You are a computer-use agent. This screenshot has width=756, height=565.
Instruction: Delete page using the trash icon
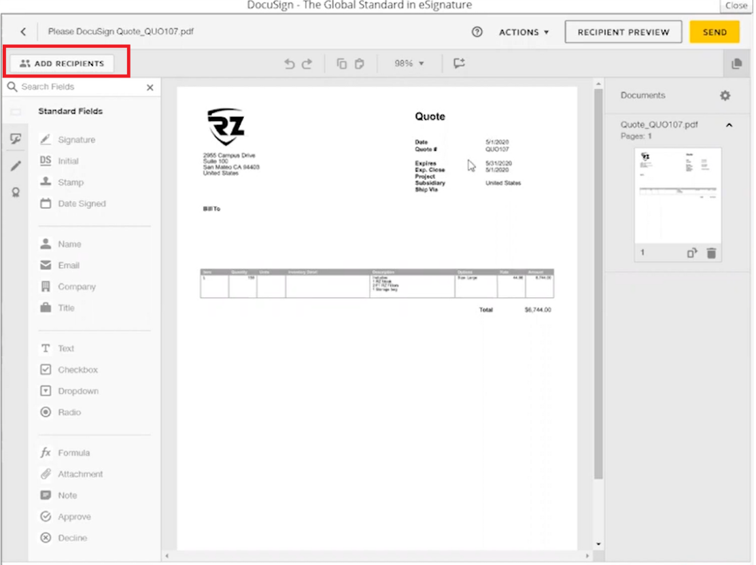pyautogui.click(x=711, y=253)
